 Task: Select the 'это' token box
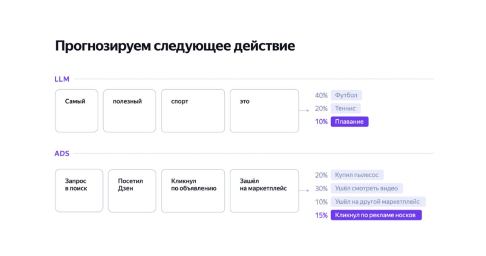point(264,111)
